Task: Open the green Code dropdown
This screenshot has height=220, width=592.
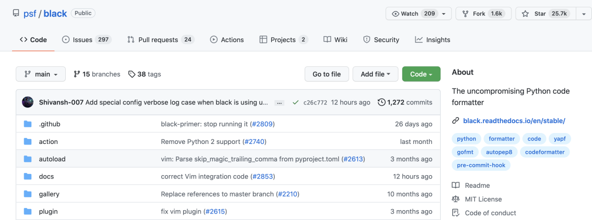Action: pyautogui.click(x=421, y=74)
